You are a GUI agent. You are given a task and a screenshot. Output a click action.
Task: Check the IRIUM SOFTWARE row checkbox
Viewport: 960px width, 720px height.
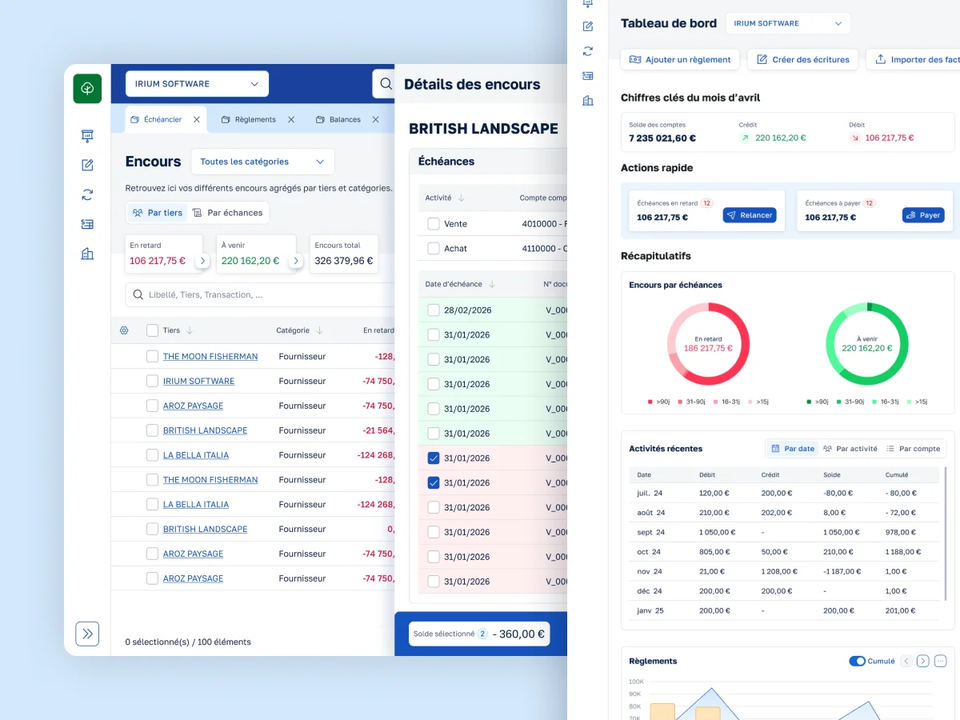(x=152, y=381)
